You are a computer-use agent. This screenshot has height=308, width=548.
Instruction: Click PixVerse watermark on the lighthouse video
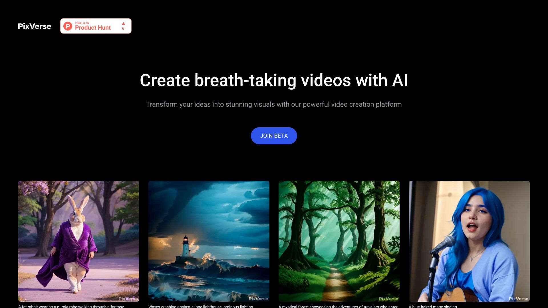click(x=258, y=299)
